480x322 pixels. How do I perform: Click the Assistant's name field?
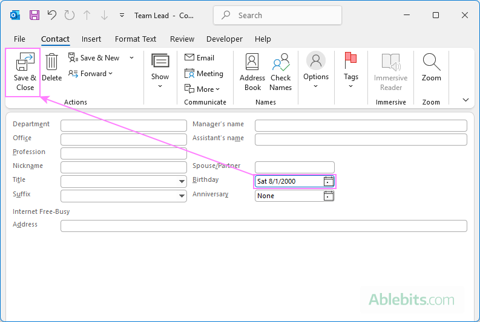point(361,140)
